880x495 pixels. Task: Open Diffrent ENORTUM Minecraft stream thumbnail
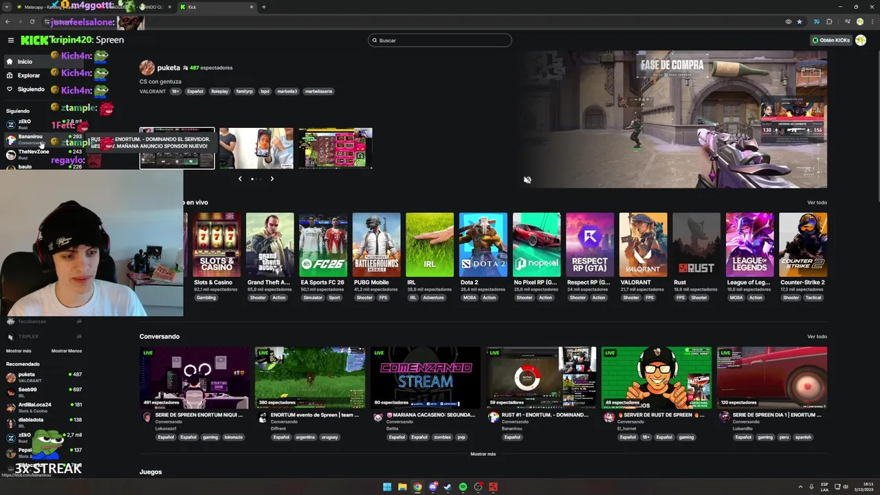pyautogui.click(x=310, y=378)
